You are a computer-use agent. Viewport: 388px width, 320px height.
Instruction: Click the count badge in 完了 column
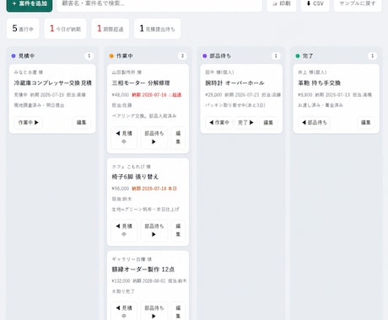point(372,56)
